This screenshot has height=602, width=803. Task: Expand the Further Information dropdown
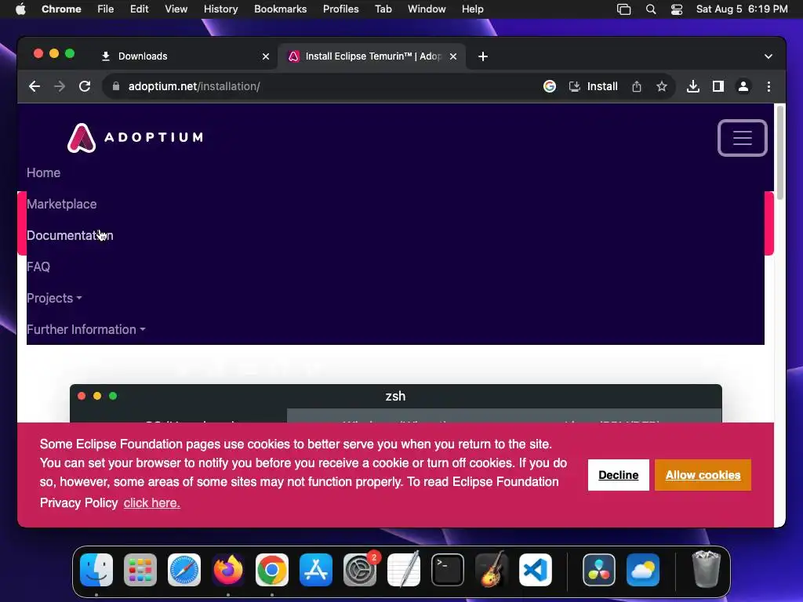pyautogui.click(x=86, y=330)
